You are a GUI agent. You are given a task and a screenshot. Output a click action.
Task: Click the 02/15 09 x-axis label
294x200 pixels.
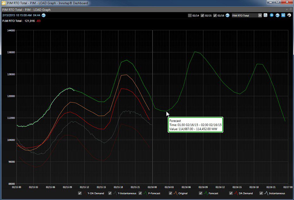tap(68, 187)
